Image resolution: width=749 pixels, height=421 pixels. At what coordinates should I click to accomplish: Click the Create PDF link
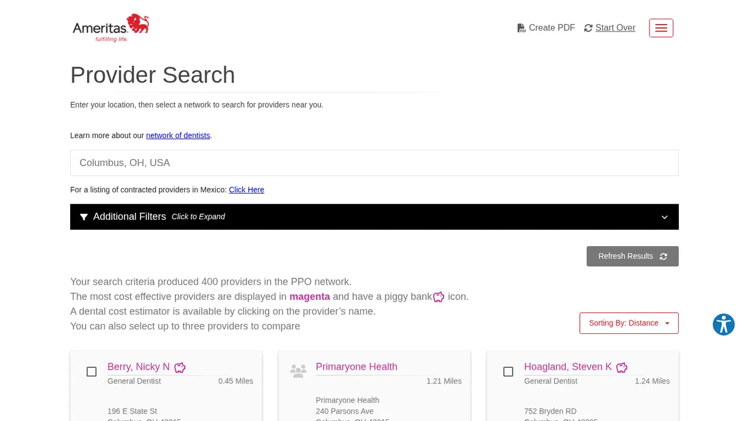coord(546,28)
